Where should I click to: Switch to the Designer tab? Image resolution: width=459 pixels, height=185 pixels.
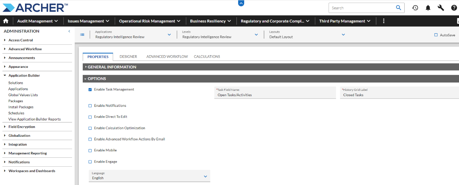128,57
